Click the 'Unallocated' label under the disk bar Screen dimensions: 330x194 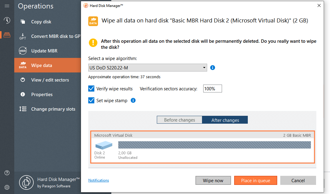[x=128, y=158]
